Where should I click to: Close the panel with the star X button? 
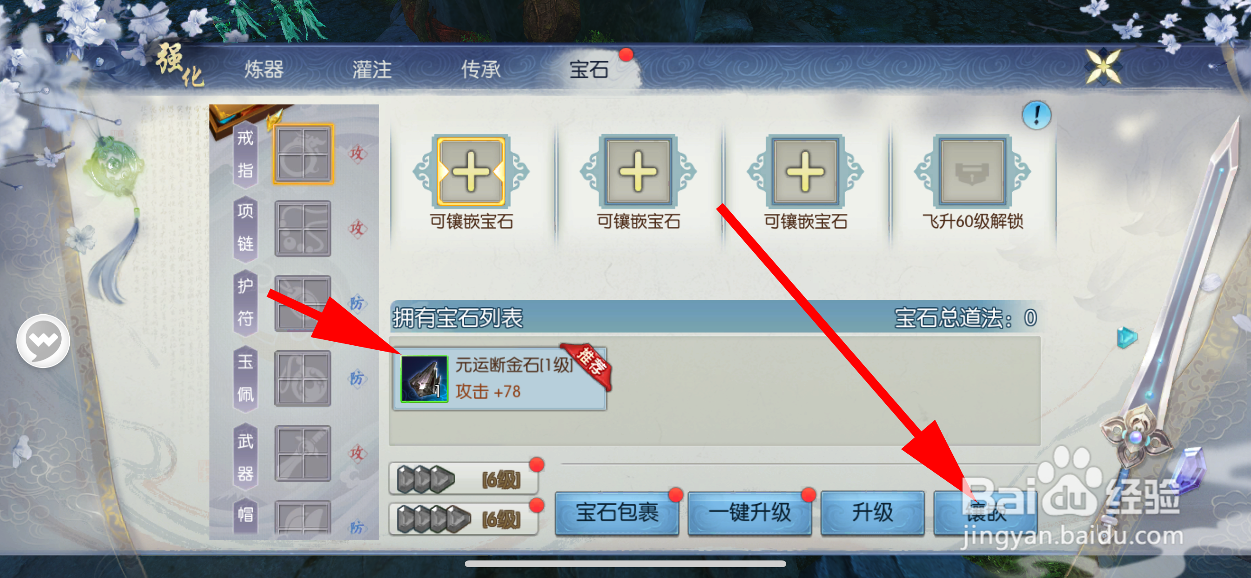coord(1103,67)
